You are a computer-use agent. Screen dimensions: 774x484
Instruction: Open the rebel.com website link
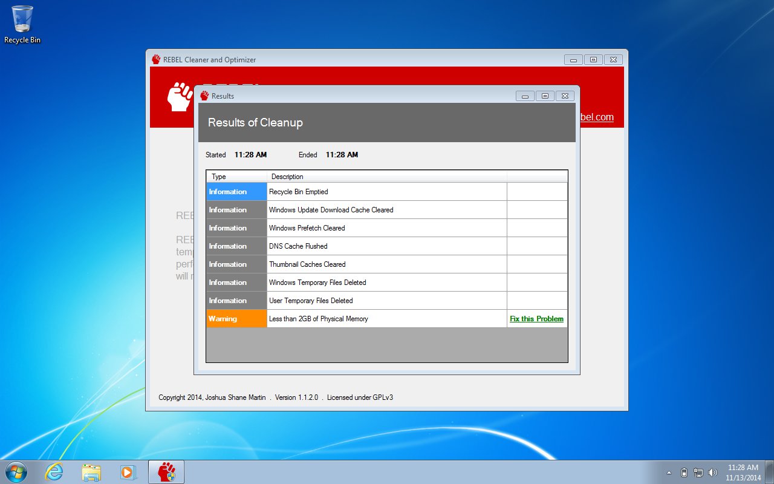(x=599, y=117)
